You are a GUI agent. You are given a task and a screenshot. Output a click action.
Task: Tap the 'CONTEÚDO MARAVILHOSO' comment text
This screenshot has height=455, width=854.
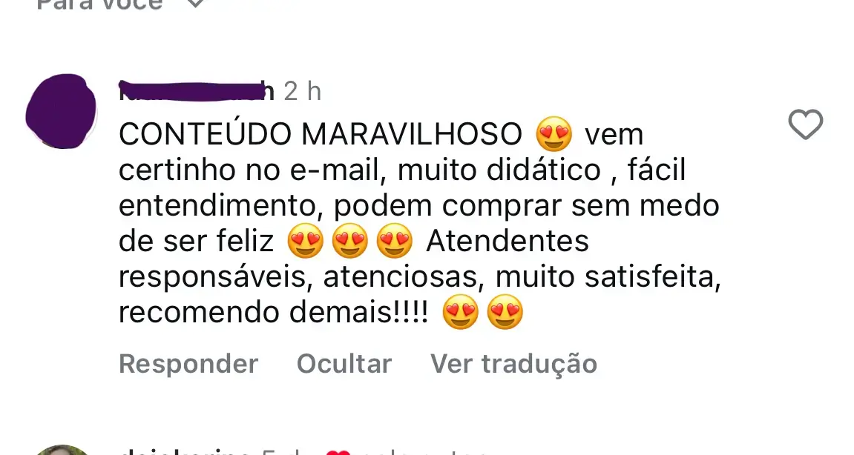[x=321, y=134]
